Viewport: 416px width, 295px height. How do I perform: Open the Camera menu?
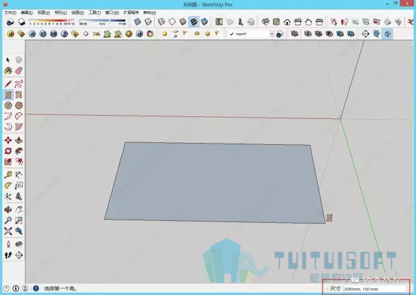pos(60,12)
